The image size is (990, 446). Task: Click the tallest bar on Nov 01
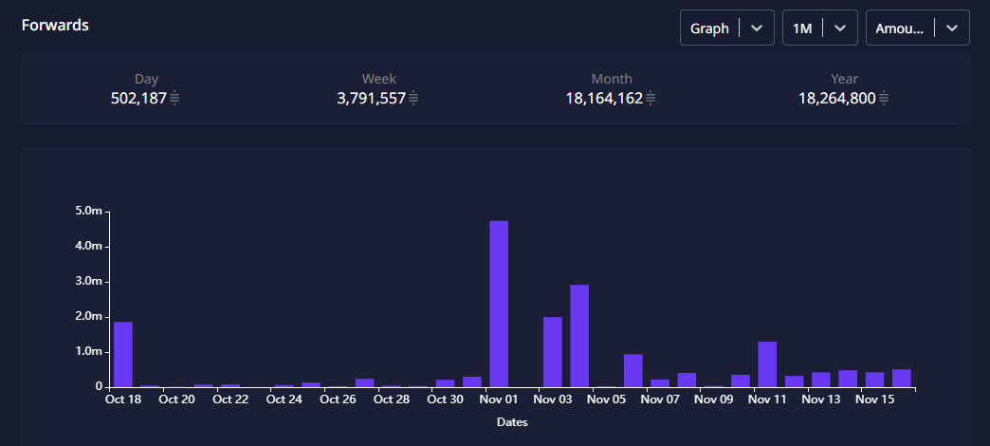click(499, 304)
